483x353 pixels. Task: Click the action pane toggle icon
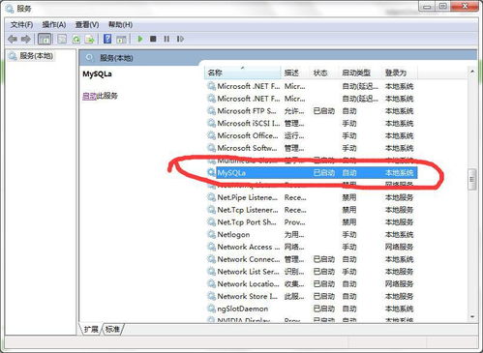(121, 39)
